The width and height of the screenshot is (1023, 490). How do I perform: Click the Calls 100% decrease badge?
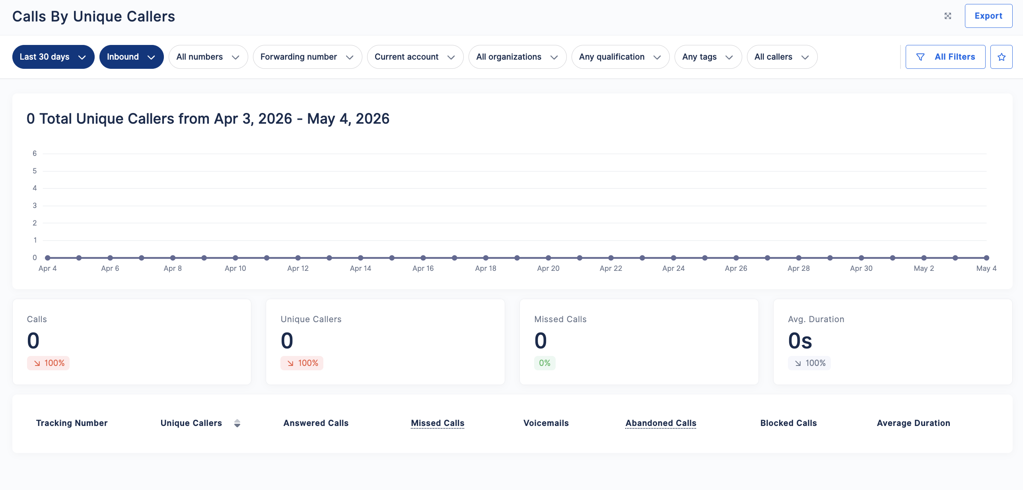click(48, 363)
